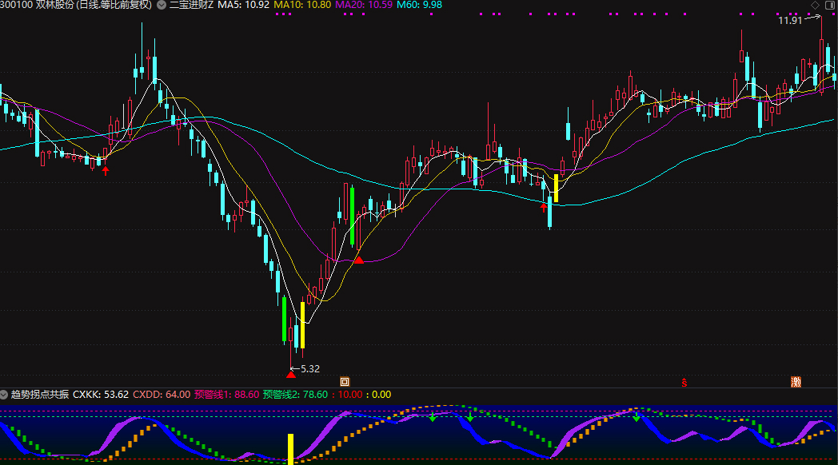
Task: Toggle the side panel icon at top-right
Action: [x=830, y=5]
